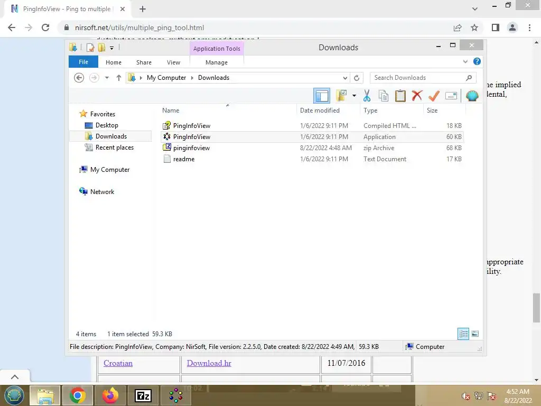This screenshot has width=541, height=406.
Task: Select the PingInfoView Compiled HTML help file
Action: click(x=312, y=126)
